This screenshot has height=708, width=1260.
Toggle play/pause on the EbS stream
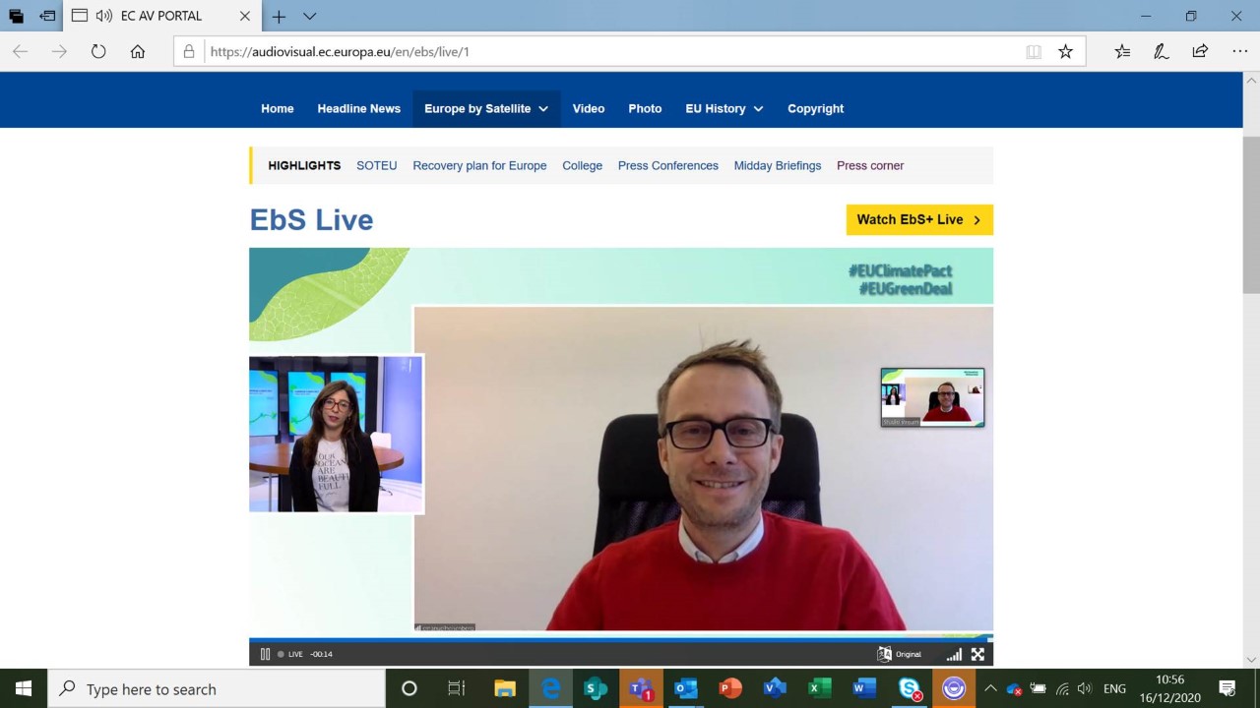coord(266,654)
